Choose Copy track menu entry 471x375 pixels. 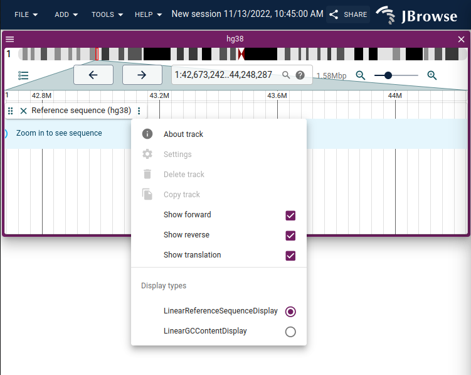coord(219,195)
